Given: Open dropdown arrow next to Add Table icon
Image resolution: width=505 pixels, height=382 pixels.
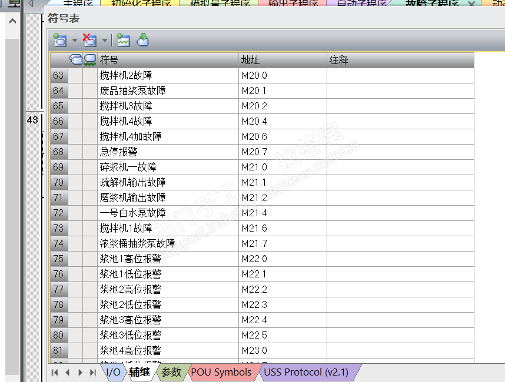Looking at the screenshot, I should coord(75,41).
